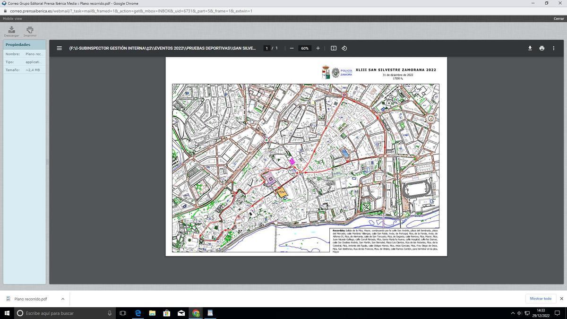Image resolution: width=567 pixels, height=319 pixels.
Task: Print the PDF from viewer toolbar
Action: pos(541,48)
